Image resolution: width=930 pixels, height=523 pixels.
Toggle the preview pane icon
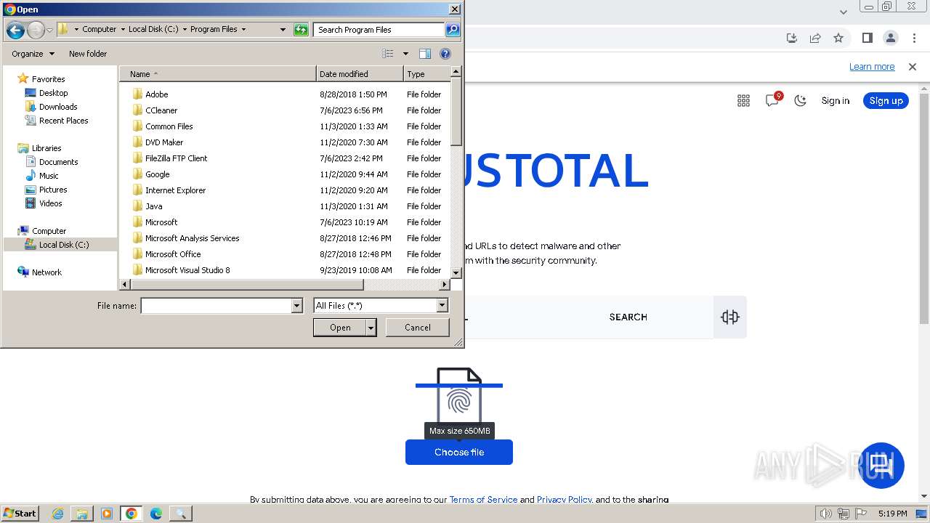[x=425, y=54]
